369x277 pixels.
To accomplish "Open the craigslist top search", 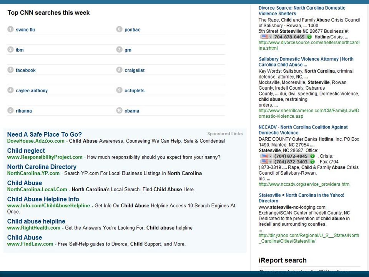I will point(135,70).
